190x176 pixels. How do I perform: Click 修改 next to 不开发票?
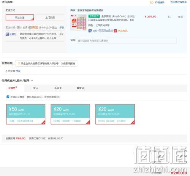click(18, 71)
